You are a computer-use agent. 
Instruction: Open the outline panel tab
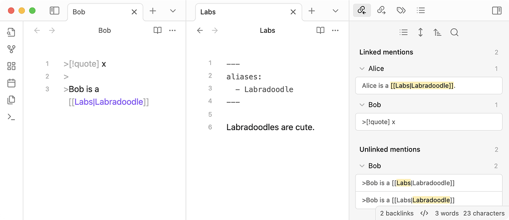click(421, 10)
